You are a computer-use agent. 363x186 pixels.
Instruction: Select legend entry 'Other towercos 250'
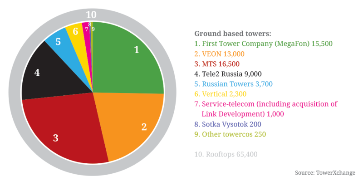coord(230,134)
